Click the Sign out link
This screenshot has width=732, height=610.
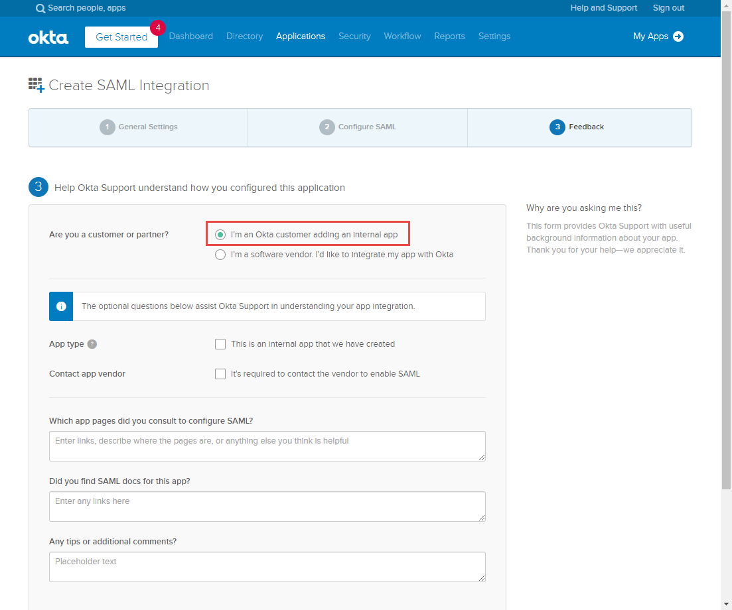668,8
